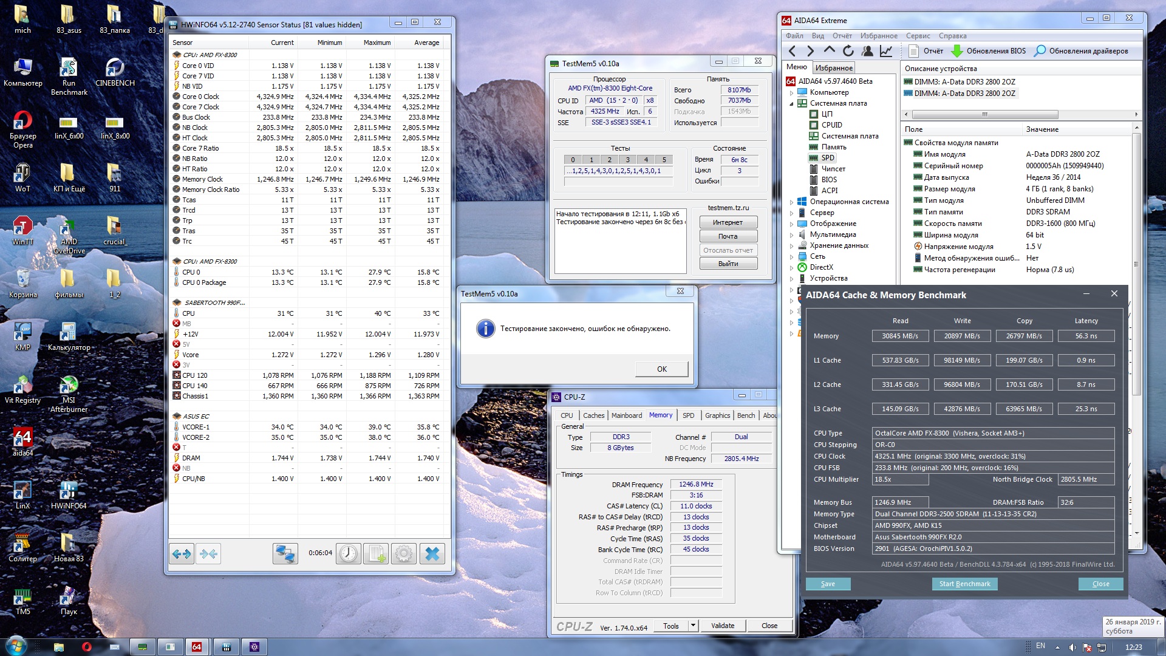Click the device description horizontal scrollbar
This screenshot has width=1166, height=656.
coord(984,114)
